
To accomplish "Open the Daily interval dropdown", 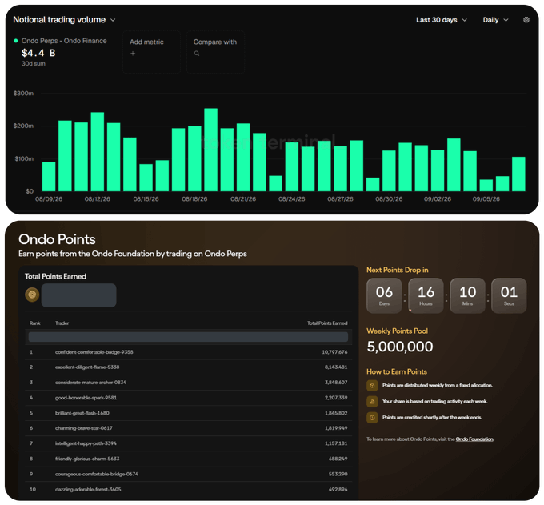I will click(x=495, y=20).
